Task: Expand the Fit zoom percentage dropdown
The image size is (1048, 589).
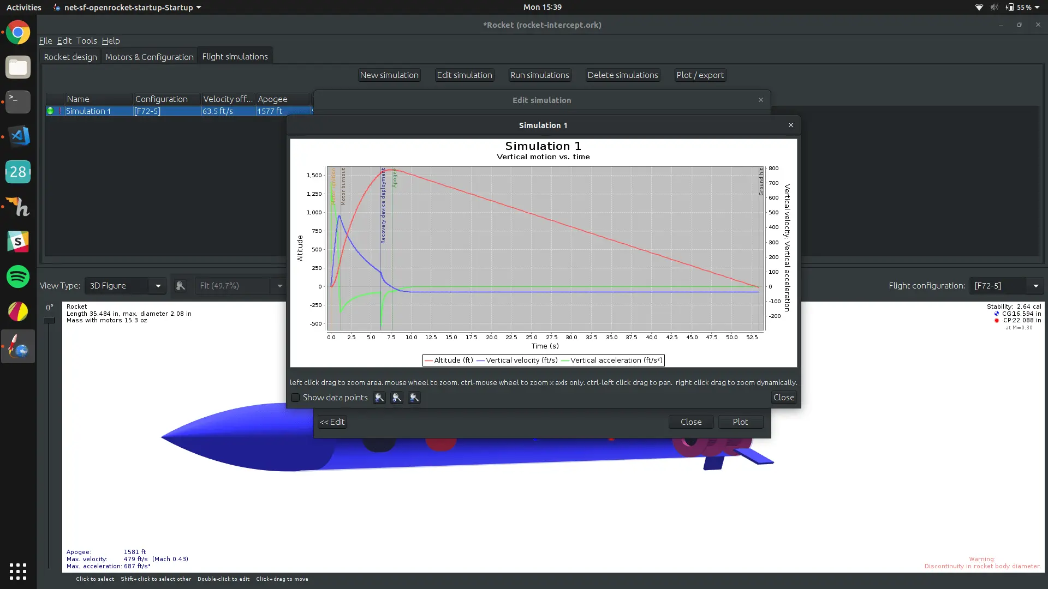Action: 279,286
